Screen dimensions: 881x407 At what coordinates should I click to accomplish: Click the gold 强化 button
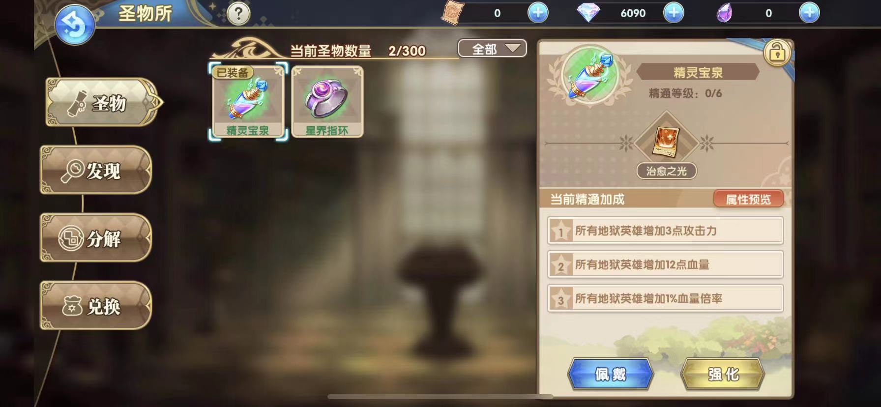723,375
